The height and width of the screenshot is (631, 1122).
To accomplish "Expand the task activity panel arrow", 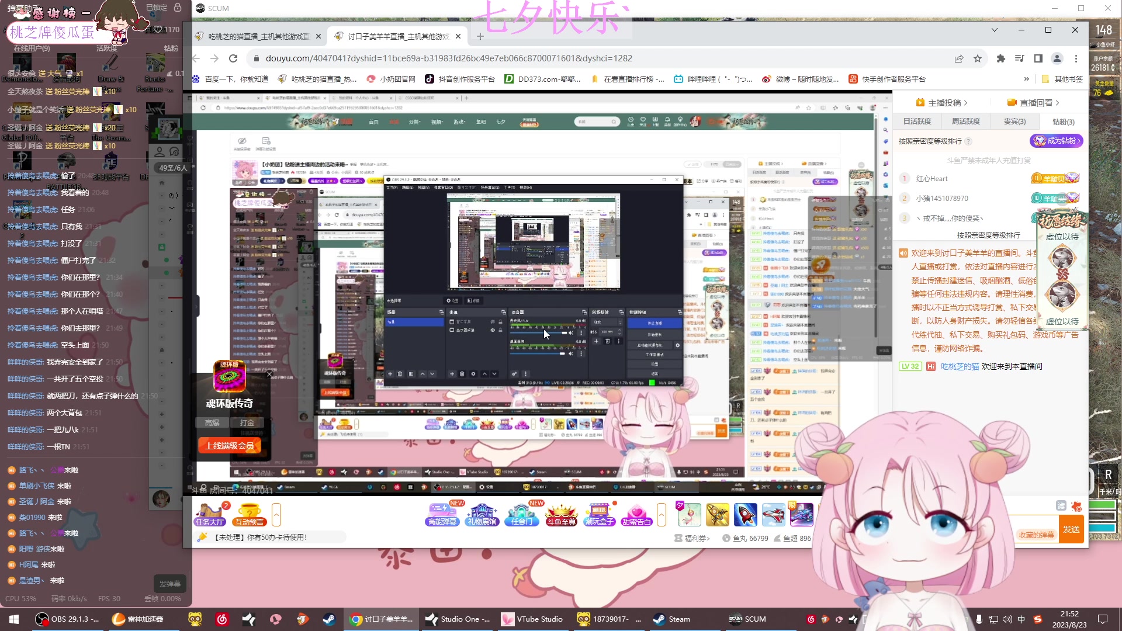I will (x=276, y=515).
